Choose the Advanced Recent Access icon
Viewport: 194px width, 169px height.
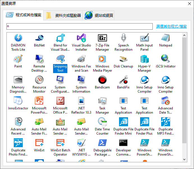(x=18, y=122)
